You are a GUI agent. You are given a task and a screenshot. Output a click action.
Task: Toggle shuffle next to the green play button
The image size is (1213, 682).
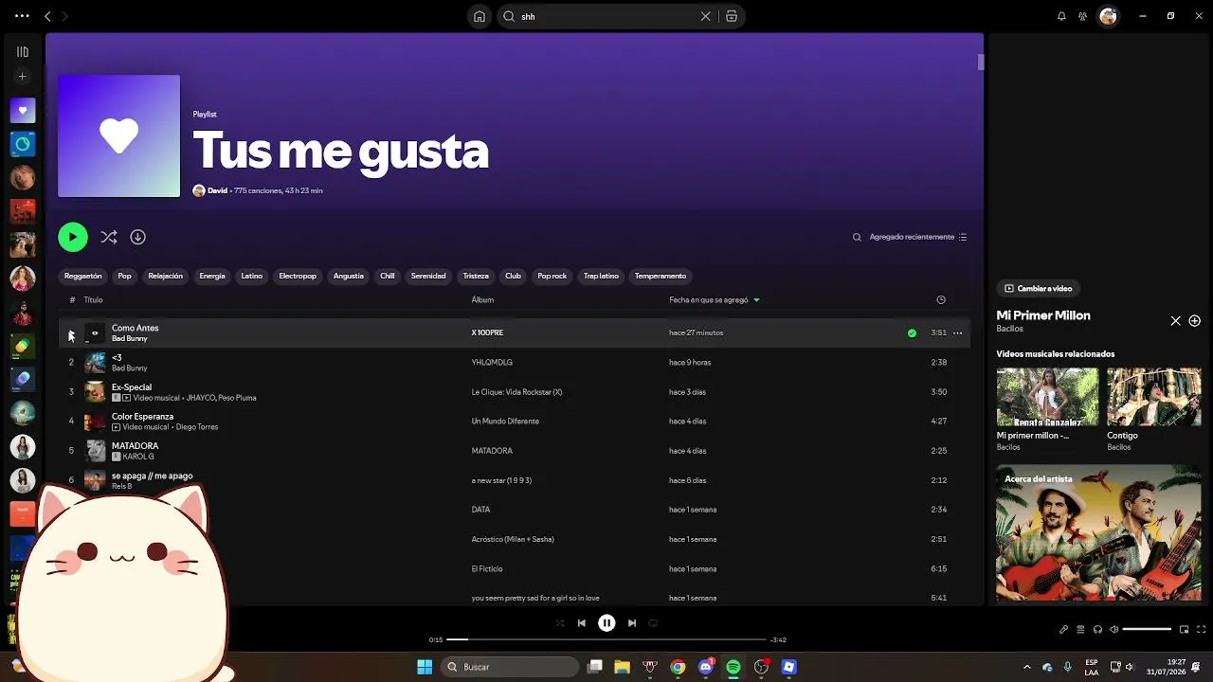109,237
